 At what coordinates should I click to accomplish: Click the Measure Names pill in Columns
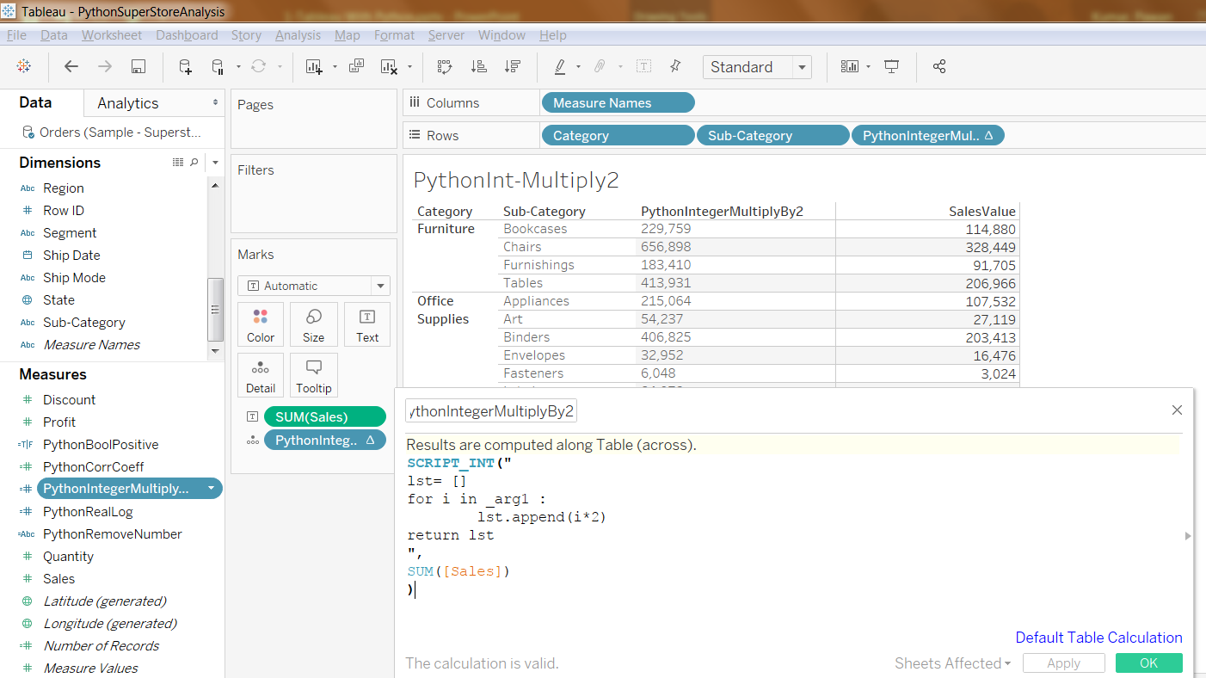(x=618, y=103)
